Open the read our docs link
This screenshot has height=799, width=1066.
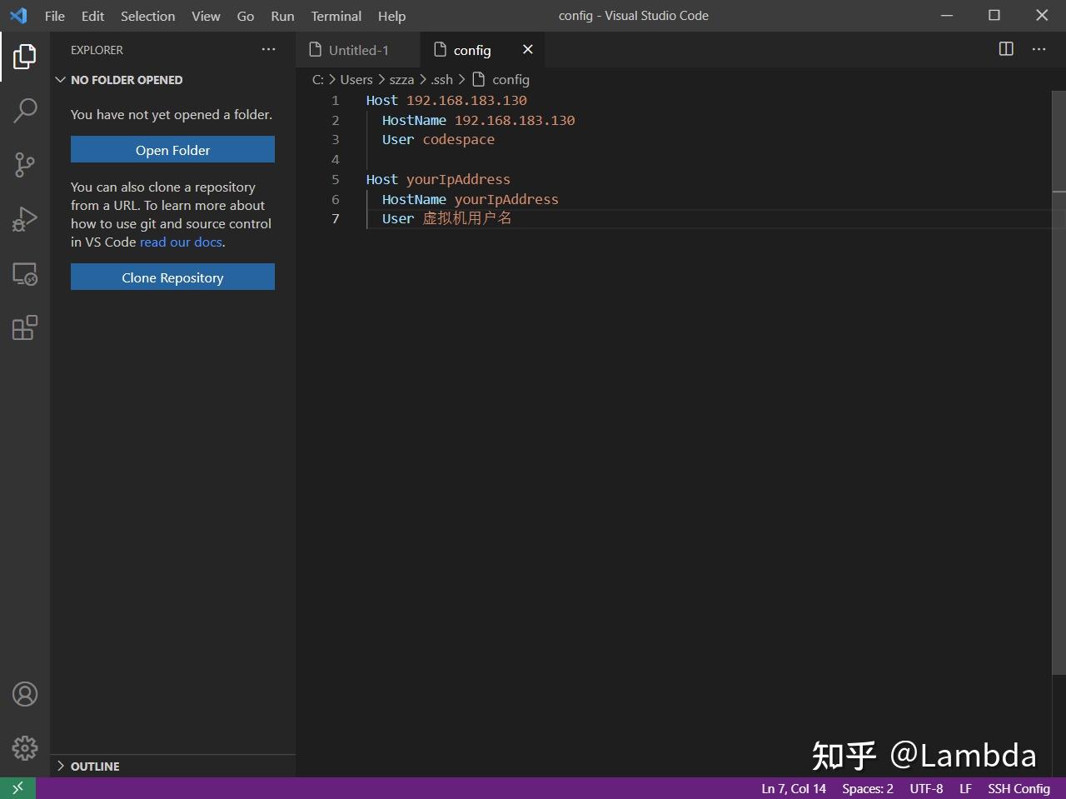pos(181,242)
